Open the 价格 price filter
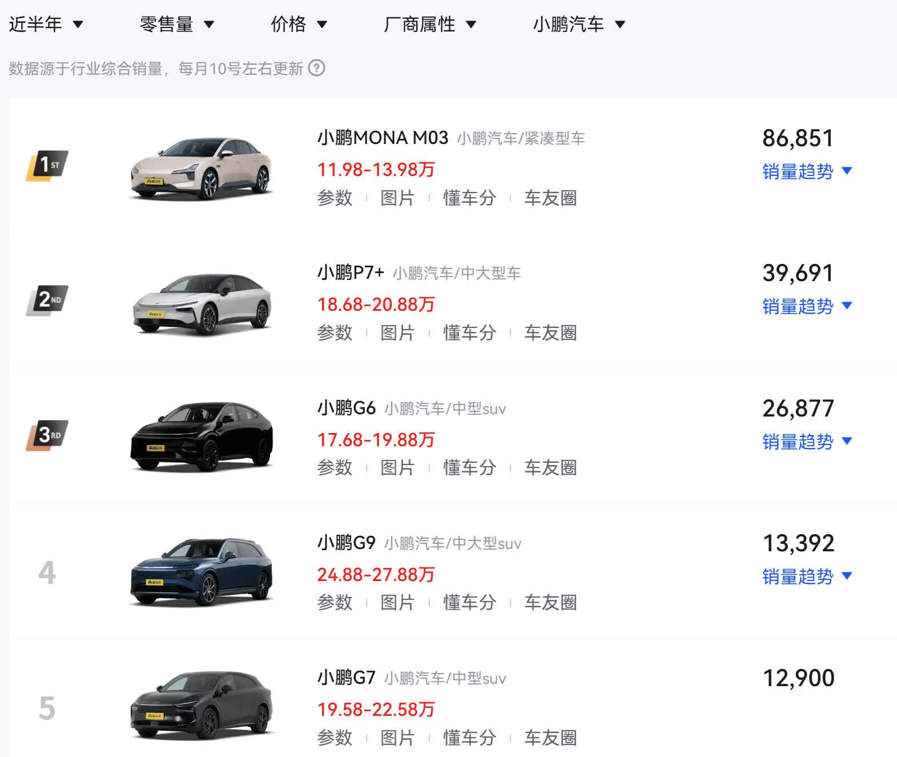Screen dimensions: 897x757 coord(299,24)
